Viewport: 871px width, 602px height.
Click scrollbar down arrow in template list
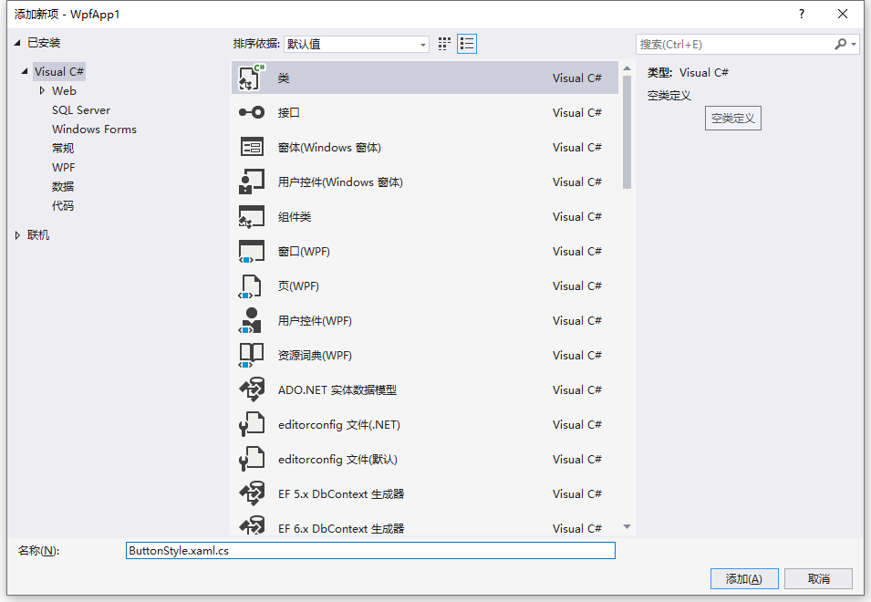[627, 526]
